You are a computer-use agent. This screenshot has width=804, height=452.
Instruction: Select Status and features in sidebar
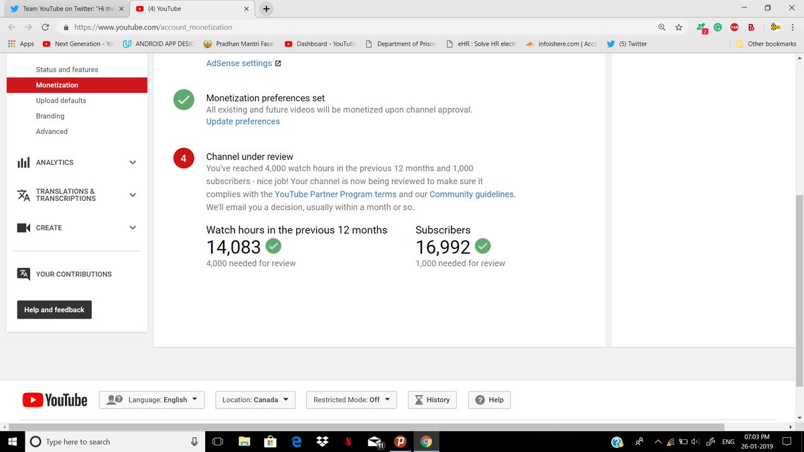67,70
